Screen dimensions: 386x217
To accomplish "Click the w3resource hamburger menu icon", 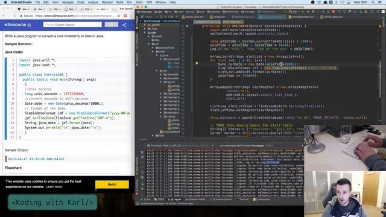I will click(x=30, y=25).
